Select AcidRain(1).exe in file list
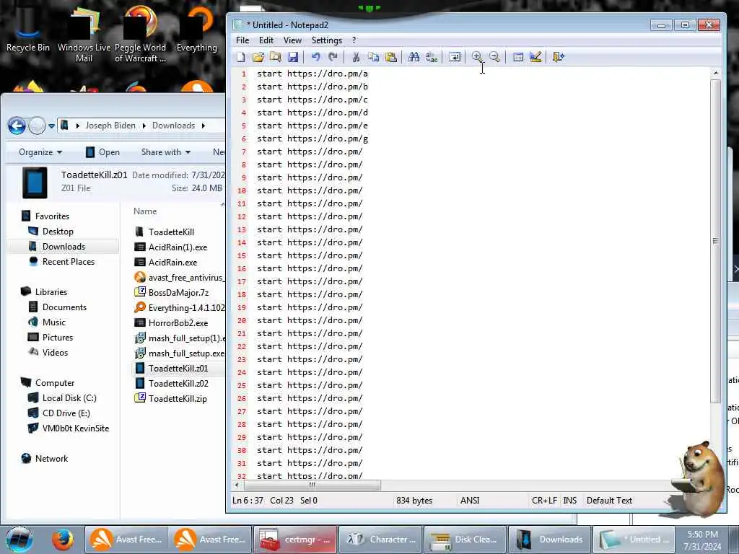 [x=170, y=247]
